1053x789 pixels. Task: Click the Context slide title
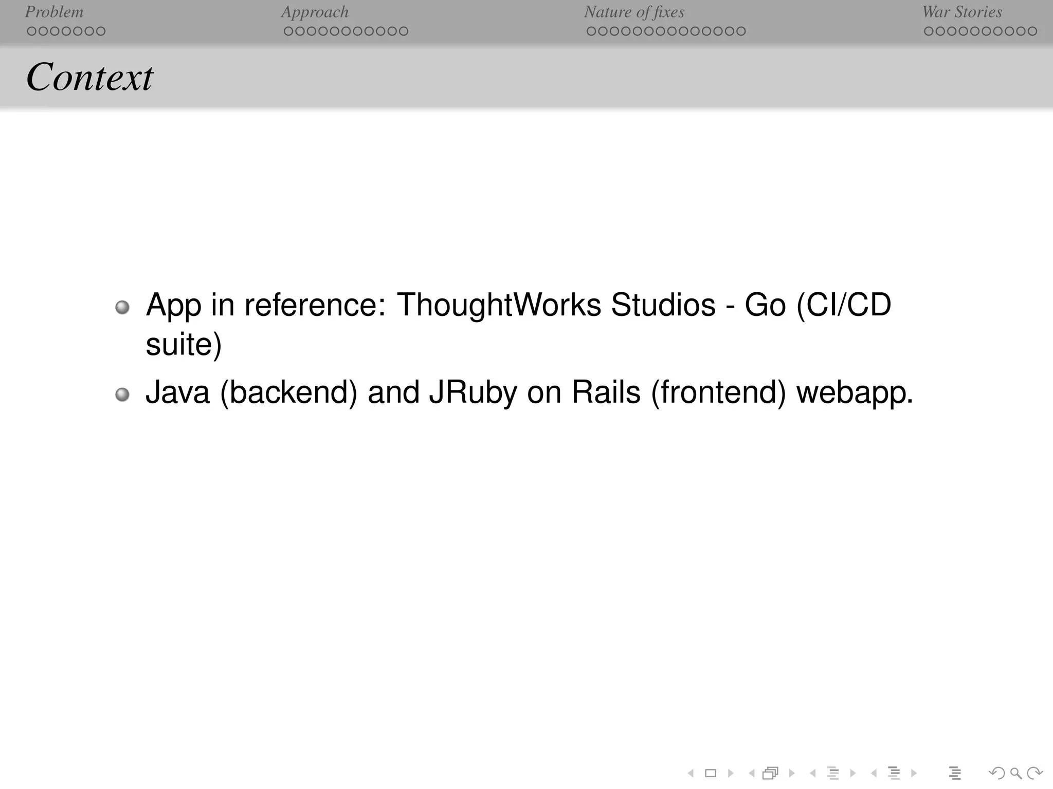pos(89,77)
